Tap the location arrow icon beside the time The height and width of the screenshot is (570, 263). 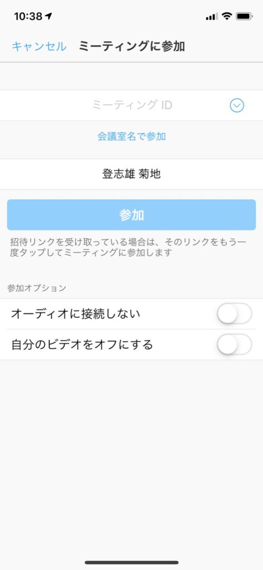pyautogui.click(x=49, y=16)
